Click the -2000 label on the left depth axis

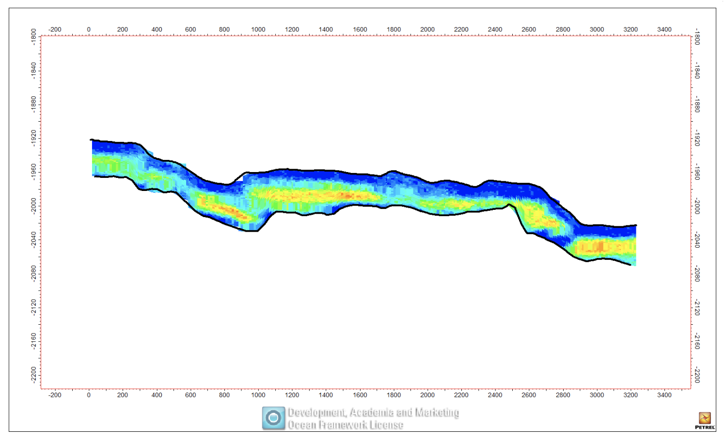click(x=33, y=205)
